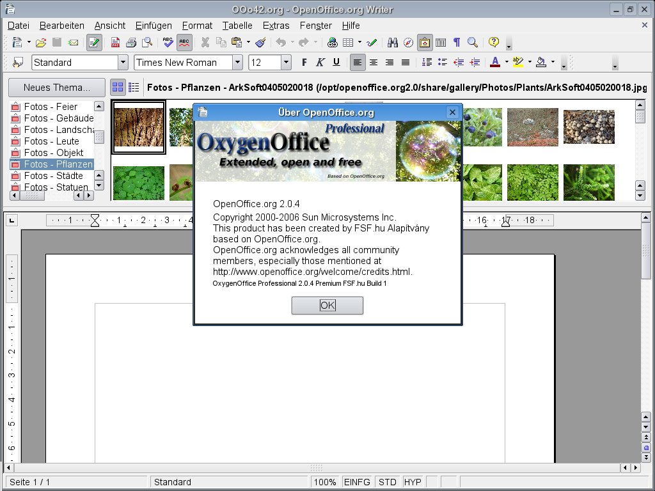Open Find & Replace
The image size is (655, 491).
click(392, 43)
